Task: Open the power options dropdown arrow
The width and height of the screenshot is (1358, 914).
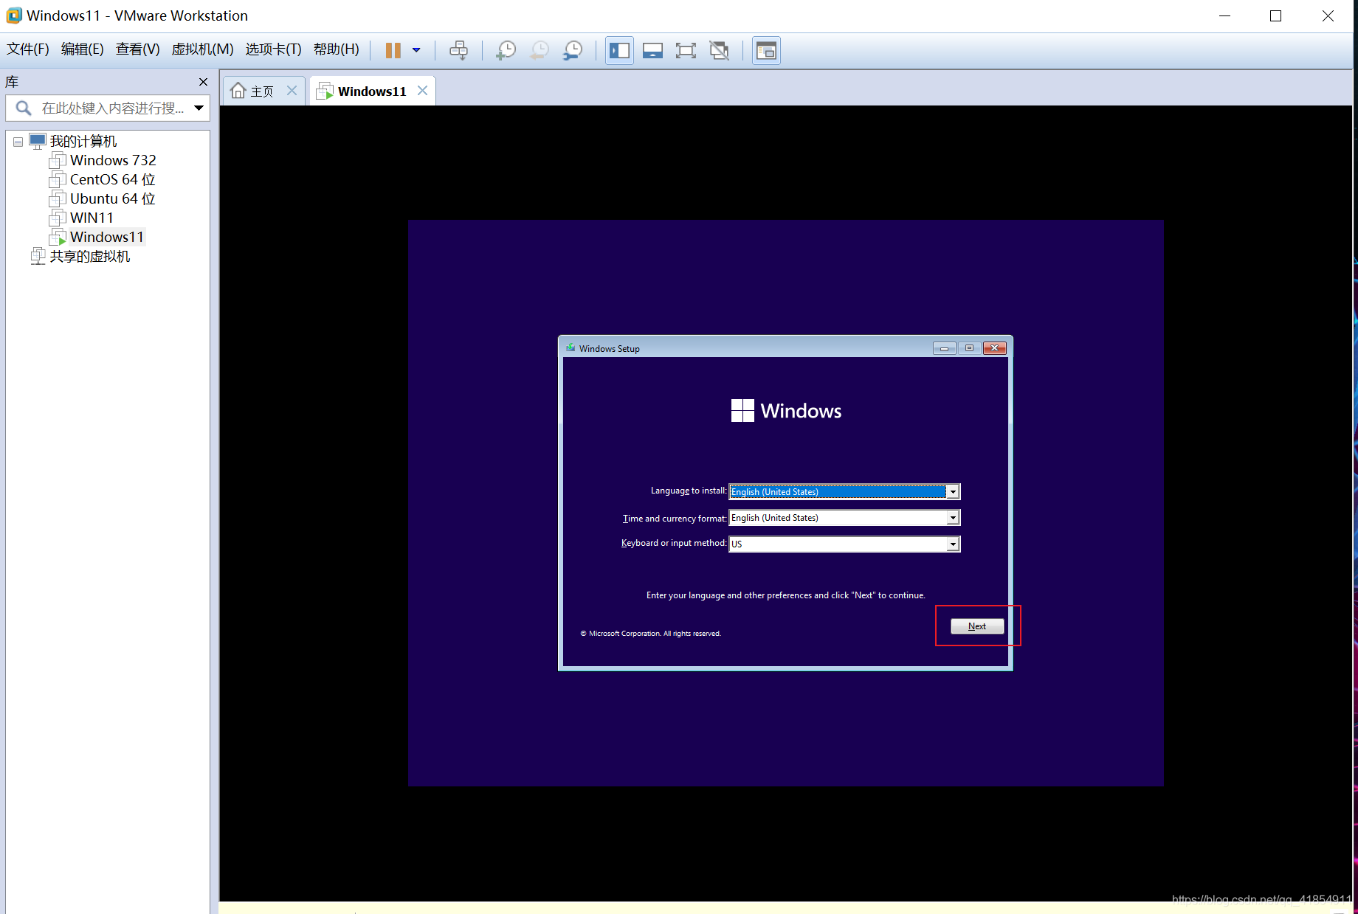Action: pos(416,50)
